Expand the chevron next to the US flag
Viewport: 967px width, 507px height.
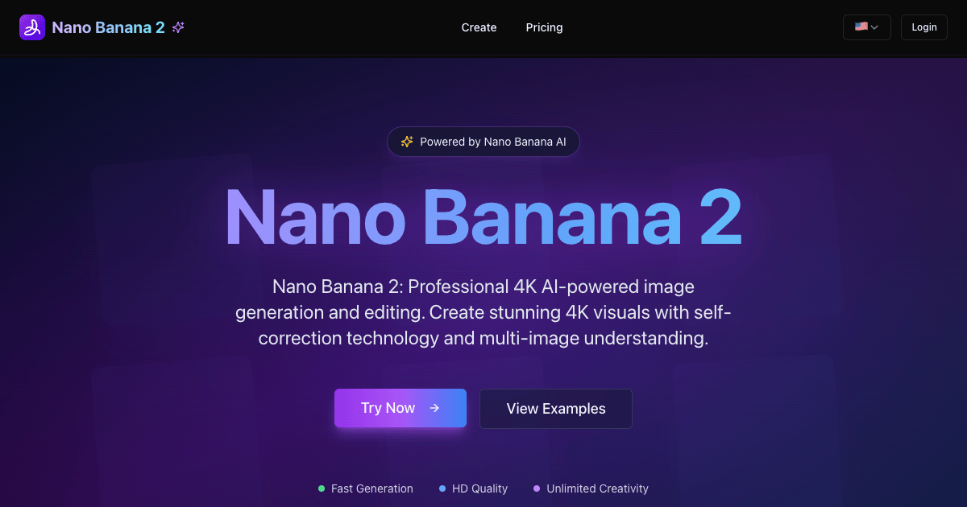(875, 27)
